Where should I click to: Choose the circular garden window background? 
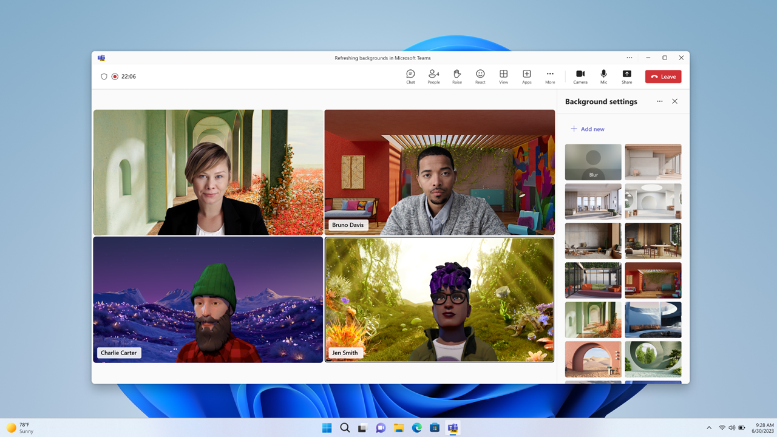pyautogui.click(x=653, y=359)
